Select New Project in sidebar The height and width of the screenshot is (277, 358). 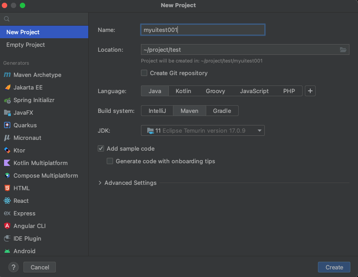pos(44,32)
